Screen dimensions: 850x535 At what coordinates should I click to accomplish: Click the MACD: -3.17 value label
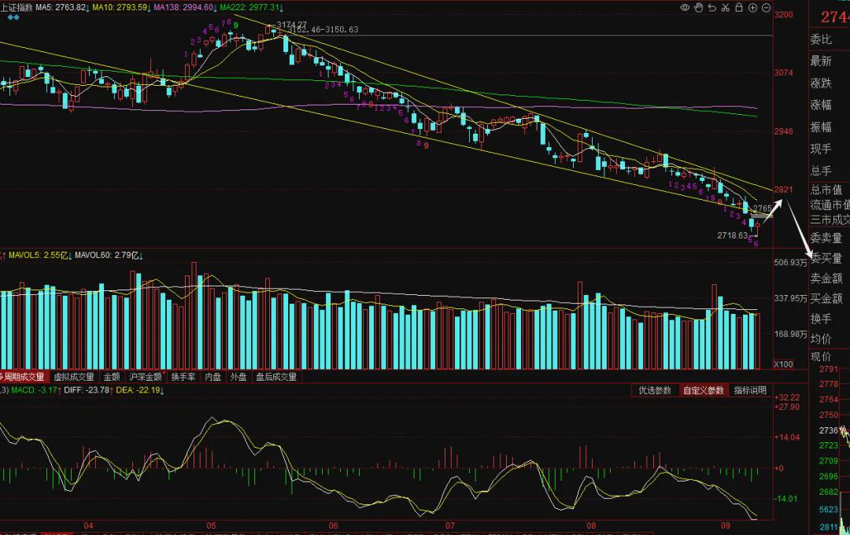[x=35, y=389]
